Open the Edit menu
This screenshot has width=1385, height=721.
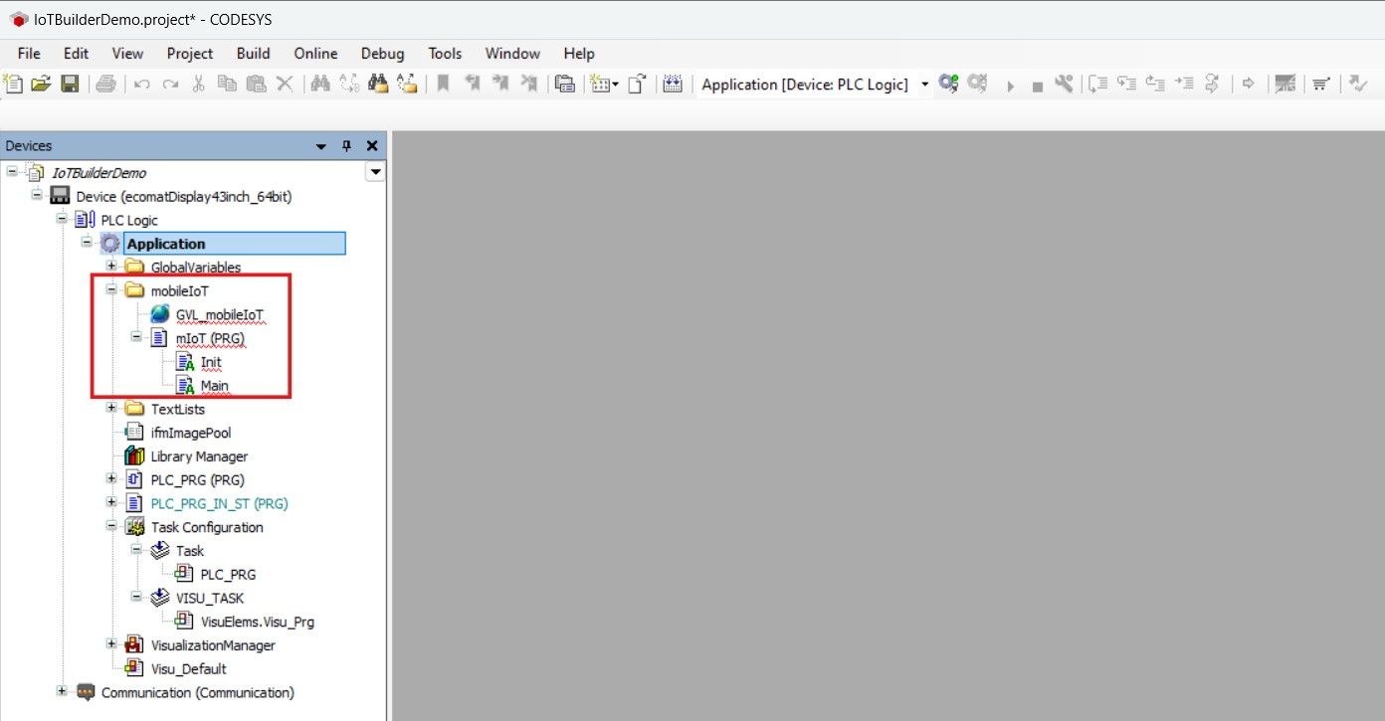tap(76, 54)
